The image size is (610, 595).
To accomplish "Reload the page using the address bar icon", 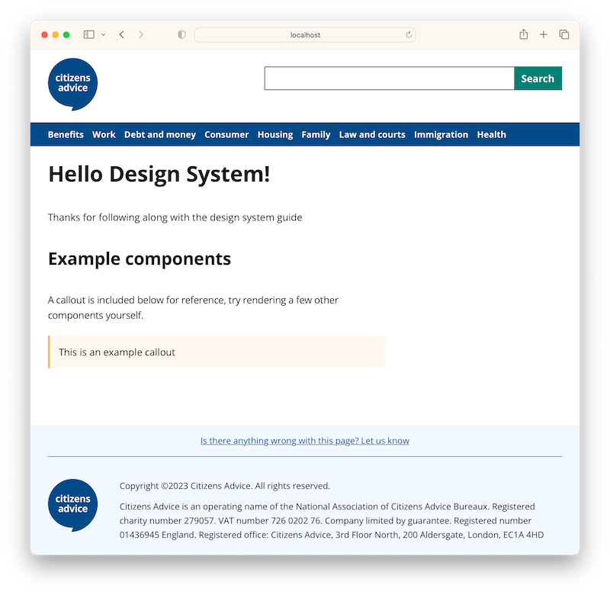I will point(409,34).
